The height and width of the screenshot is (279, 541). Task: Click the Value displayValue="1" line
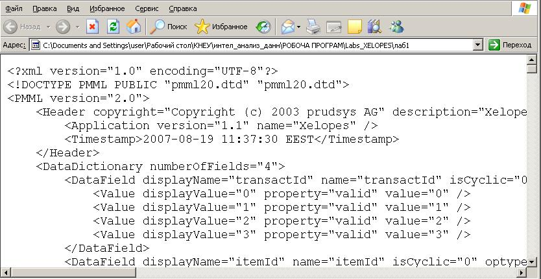click(x=282, y=208)
